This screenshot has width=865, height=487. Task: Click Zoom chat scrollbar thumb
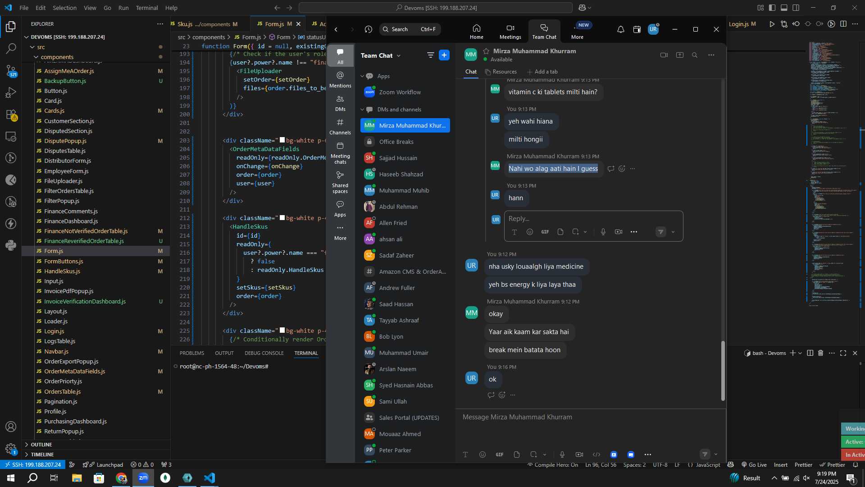(723, 371)
